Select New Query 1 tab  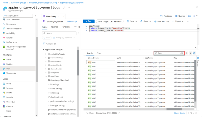click(52, 16)
